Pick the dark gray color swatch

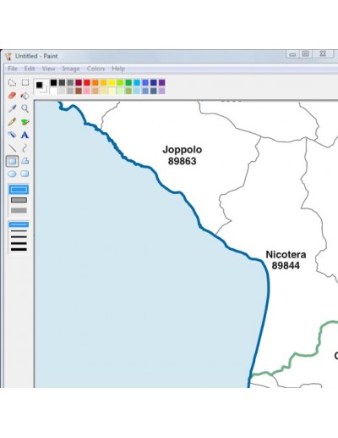[62, 82]
